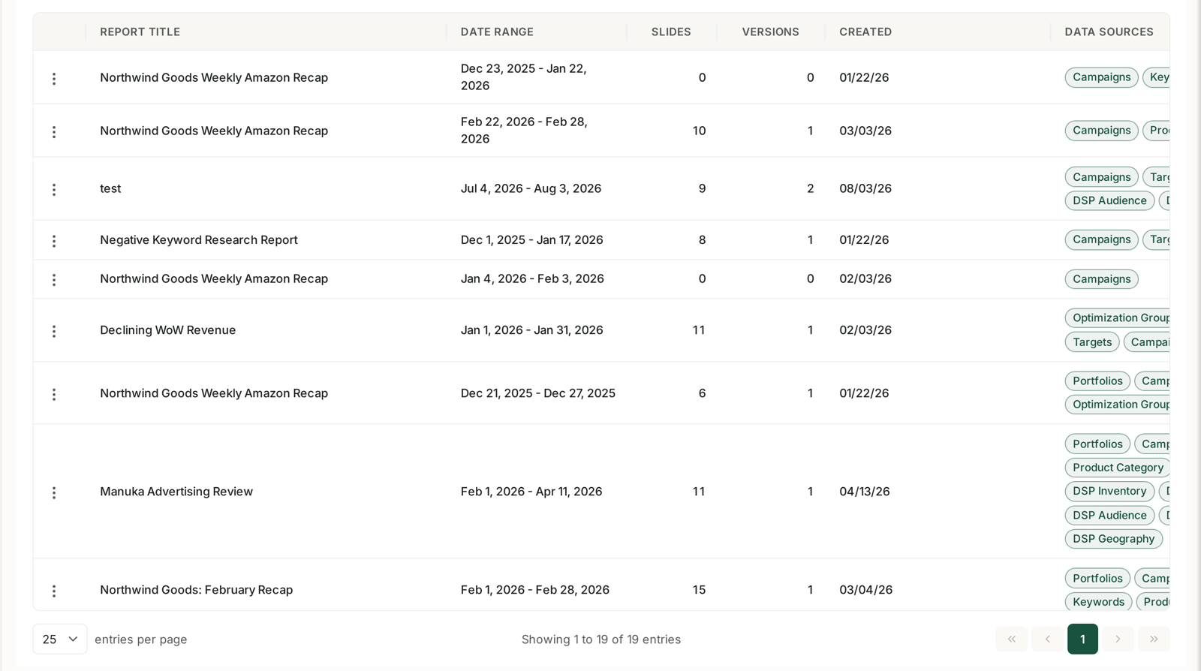The width and height of the screenshot is (1201, 671).
Task: Click the Campaigns tag in Jan 4 - Feb 3 recap row
Action: click(x=1101, y=279)
